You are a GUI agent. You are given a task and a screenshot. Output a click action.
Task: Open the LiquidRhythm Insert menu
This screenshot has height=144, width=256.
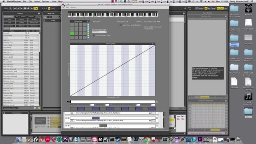(37, 1)
